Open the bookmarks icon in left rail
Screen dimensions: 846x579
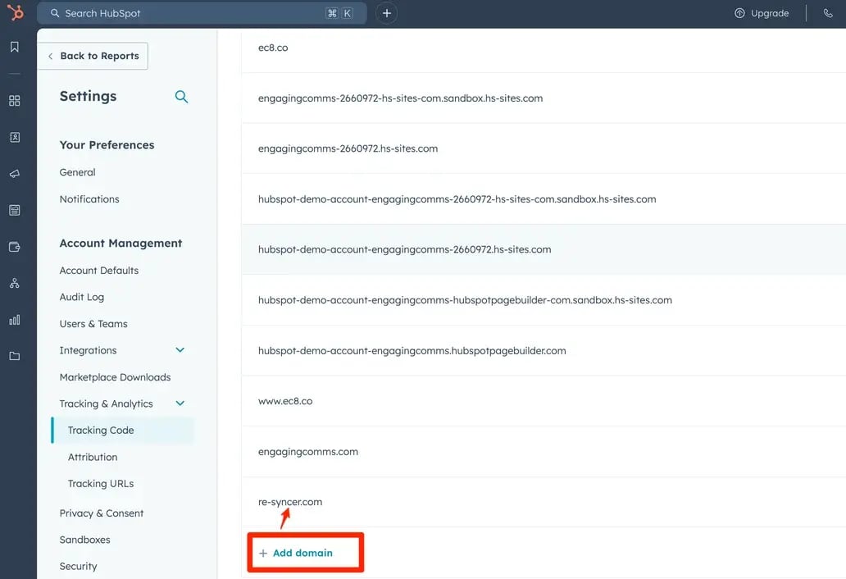(x=15, y=48)
